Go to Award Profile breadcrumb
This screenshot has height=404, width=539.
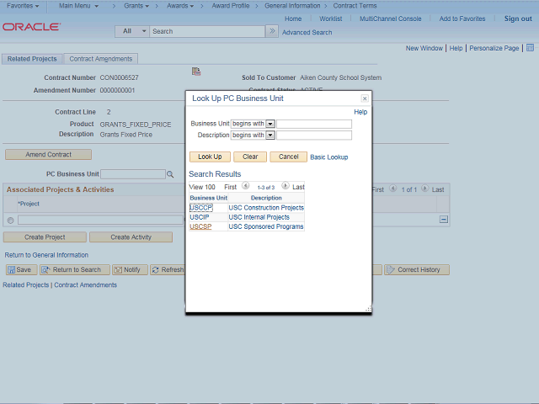230,6
